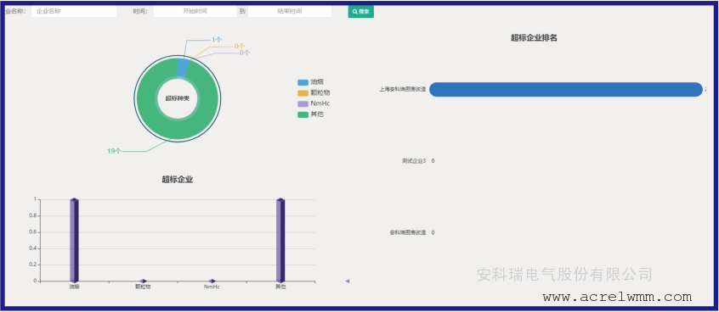
Task: Click the 超标种类 donut center label
Action: (178, 98)
